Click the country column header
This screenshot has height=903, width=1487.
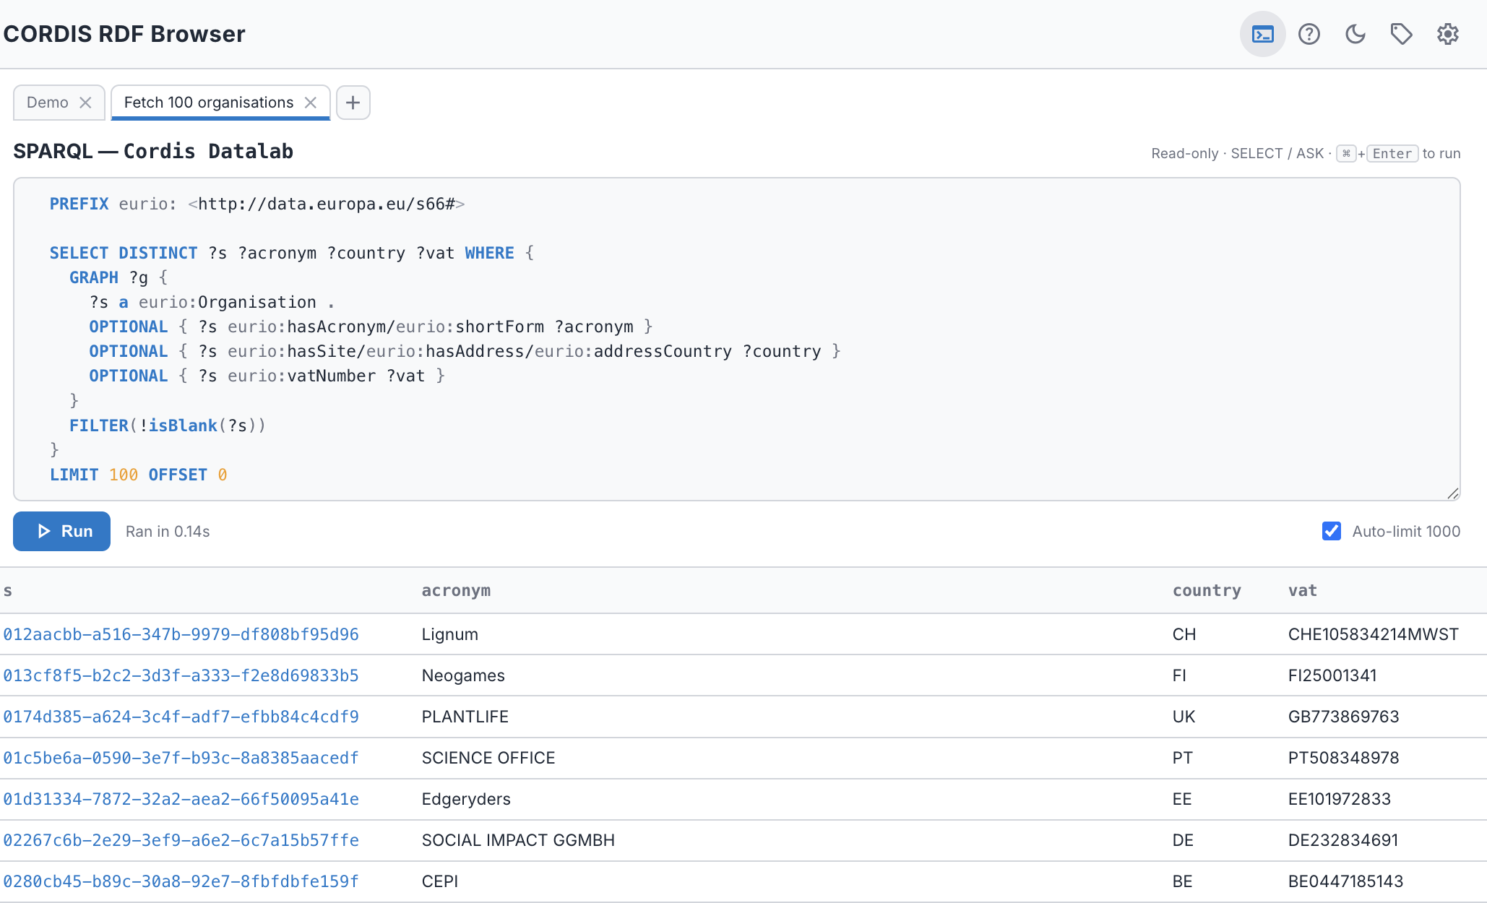click(1207, 590)
